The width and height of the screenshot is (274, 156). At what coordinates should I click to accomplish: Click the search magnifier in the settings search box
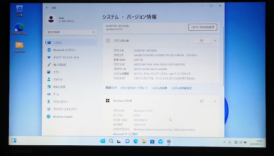93,32
